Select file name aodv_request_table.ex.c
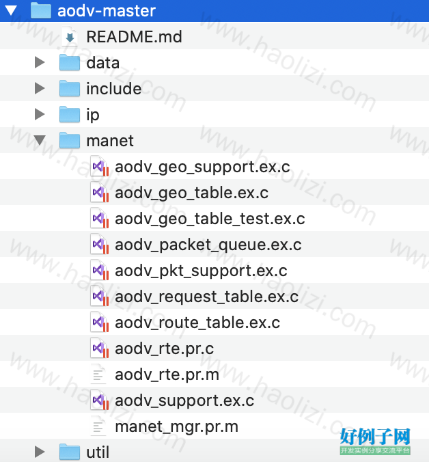Screen dimensions: 429x462 pyautogui.click(x=207, y=297)
